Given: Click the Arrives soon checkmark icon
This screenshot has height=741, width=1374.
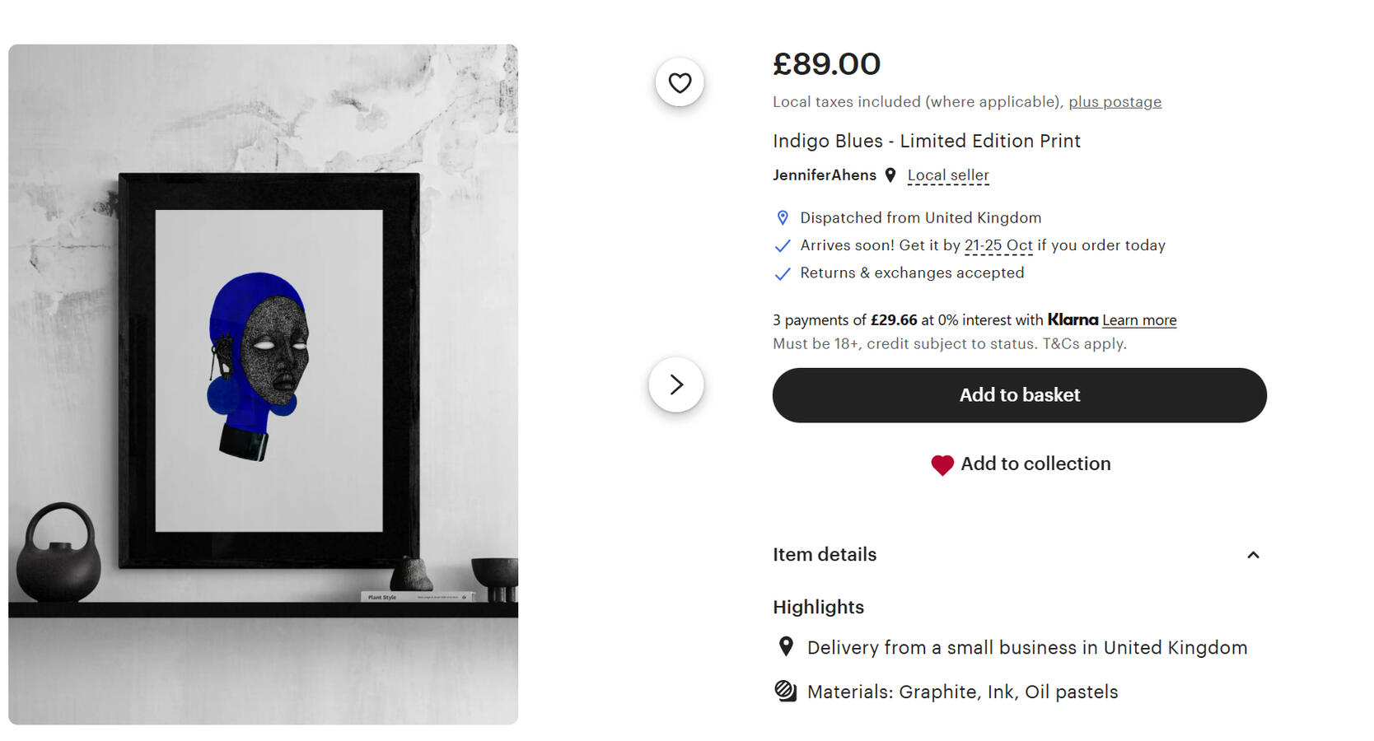Looking at the screenshot, I should [x=783, y=245].
